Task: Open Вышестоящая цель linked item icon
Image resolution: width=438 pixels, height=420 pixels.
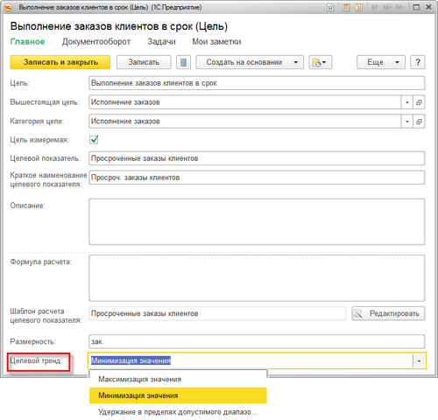Action: point(419,102)
